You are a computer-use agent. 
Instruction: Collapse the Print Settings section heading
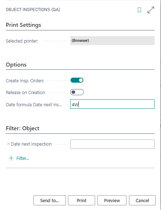coord(24,25)
